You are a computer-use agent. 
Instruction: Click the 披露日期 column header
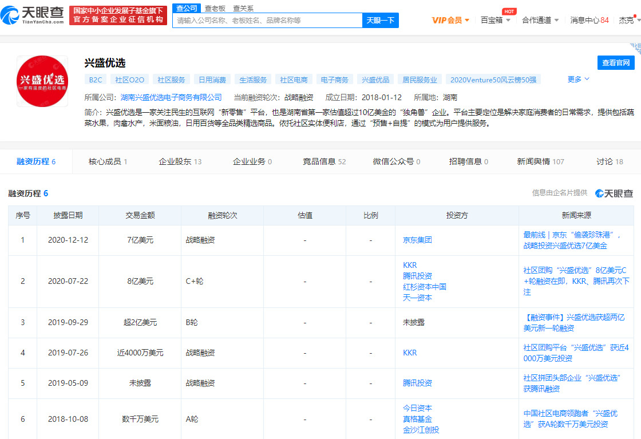pos(68,215)
